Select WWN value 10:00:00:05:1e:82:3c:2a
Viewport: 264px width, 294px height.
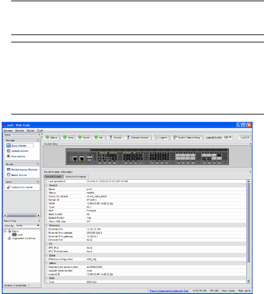click(x=99, y=203)
